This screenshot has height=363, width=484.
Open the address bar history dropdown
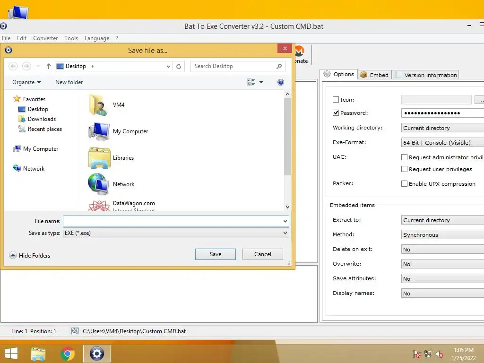coord(168,66)
